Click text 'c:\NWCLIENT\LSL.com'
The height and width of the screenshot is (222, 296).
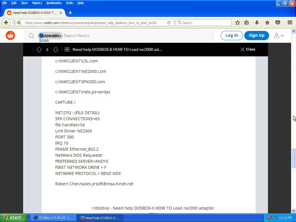[76, 61]
